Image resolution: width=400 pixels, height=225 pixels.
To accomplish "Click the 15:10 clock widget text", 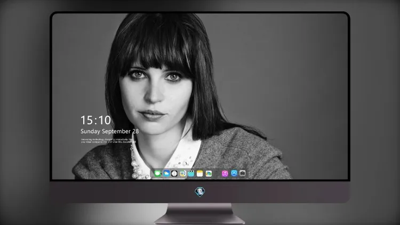I will coord(95,120).
